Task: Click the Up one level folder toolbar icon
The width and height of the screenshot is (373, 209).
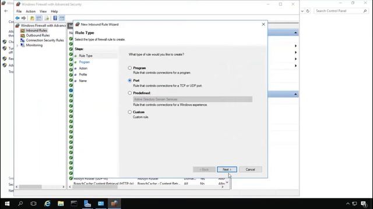Action: click(32, 18)
